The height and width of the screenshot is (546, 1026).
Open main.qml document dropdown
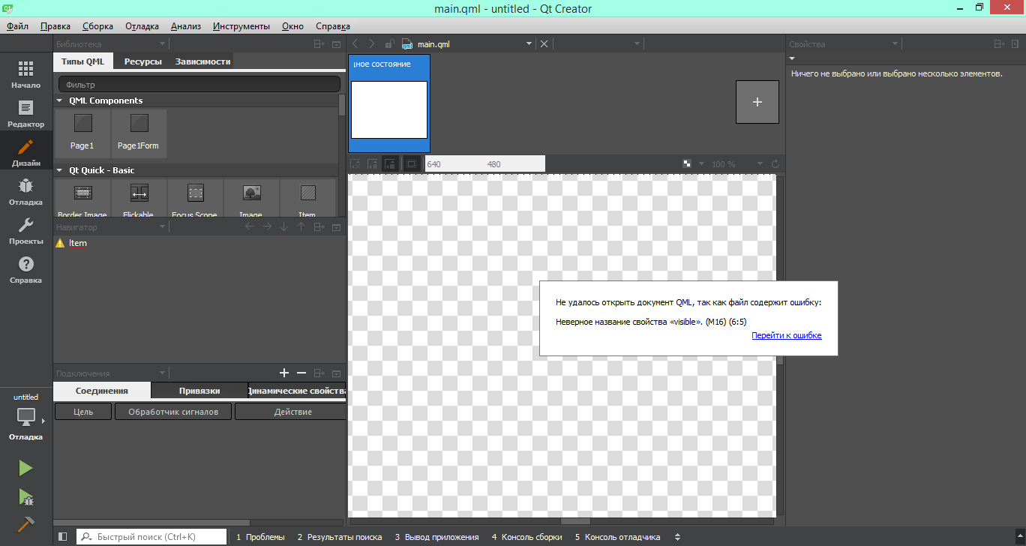pos(529,44)
